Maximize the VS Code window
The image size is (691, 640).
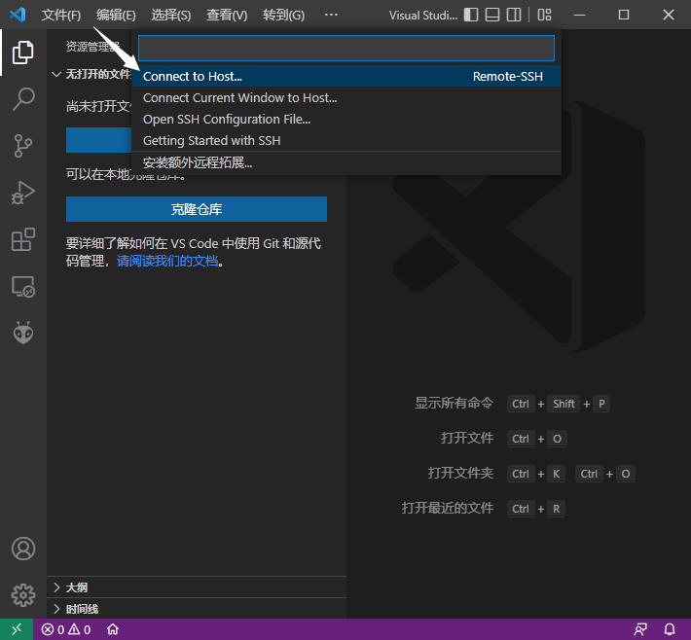click(624, 15)
